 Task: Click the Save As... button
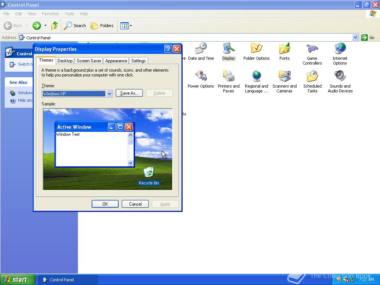click(129, 93)
